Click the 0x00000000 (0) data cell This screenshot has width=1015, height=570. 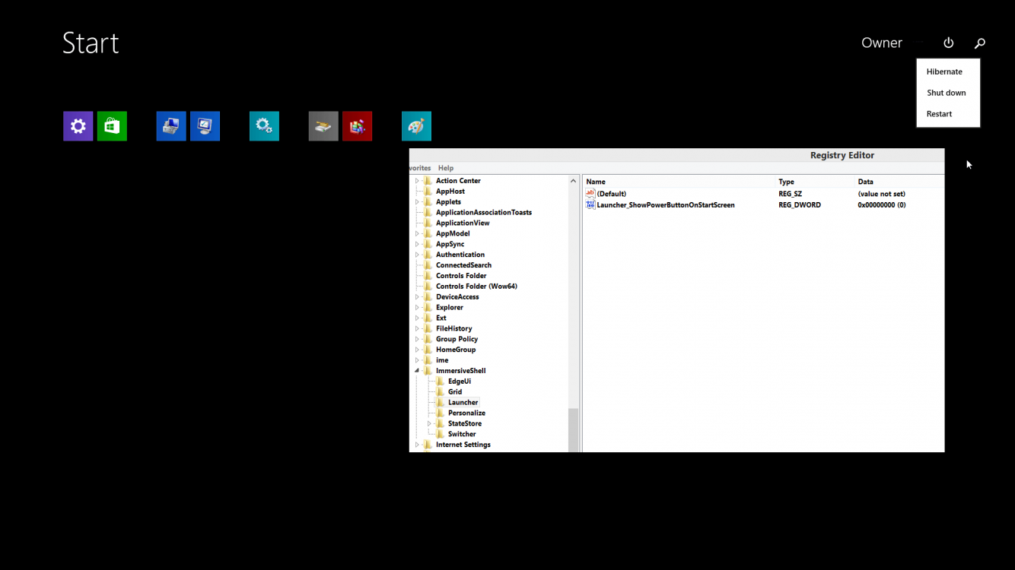882,204
